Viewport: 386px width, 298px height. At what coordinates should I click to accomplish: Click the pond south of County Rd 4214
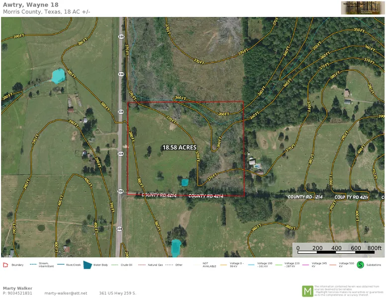[x=176, y=247]
